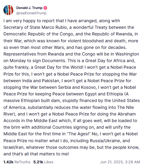This screenshot has width=144, height=167.
Task: Click the closing line "and that's all that matters to me!"
Action: point(36,154)
